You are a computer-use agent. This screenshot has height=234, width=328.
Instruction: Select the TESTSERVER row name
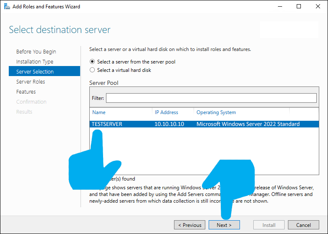point(107,124)
